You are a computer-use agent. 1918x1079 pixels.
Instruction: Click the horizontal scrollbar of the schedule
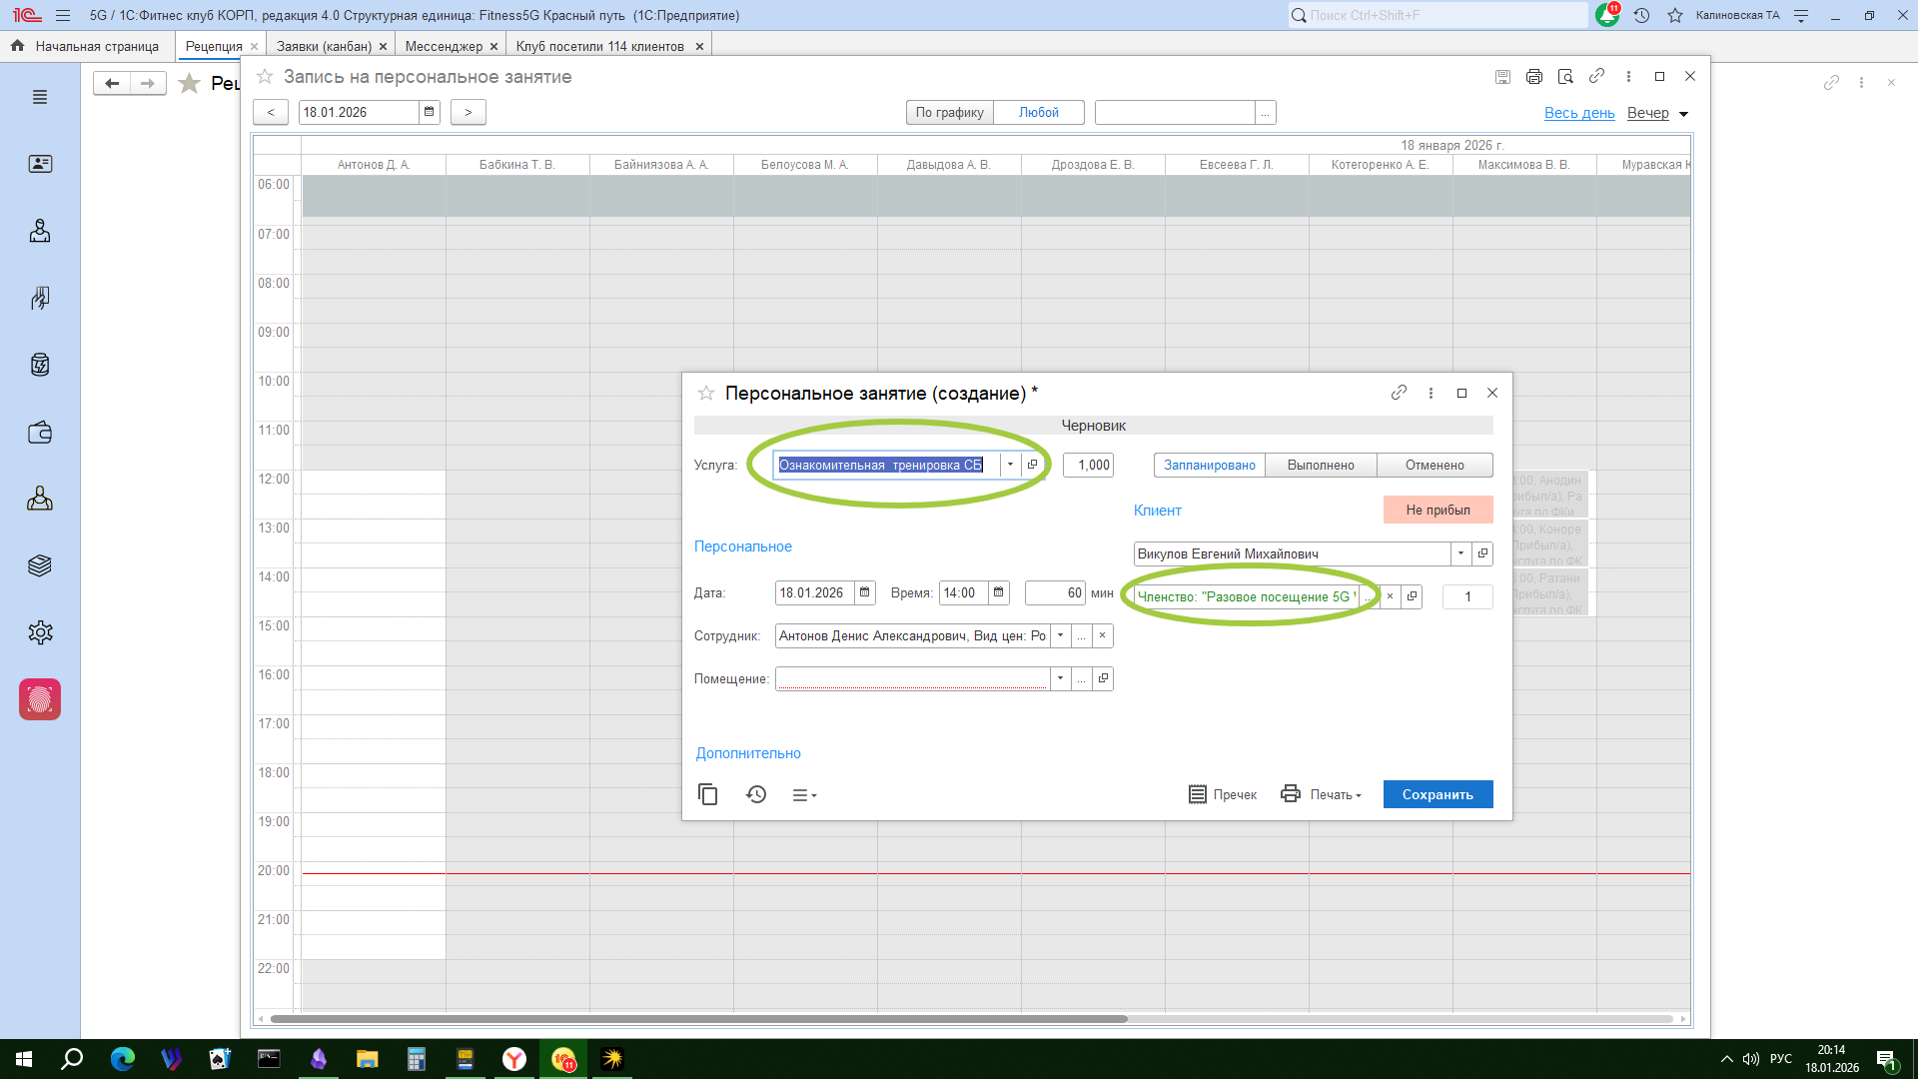[x=699, y=1019]
